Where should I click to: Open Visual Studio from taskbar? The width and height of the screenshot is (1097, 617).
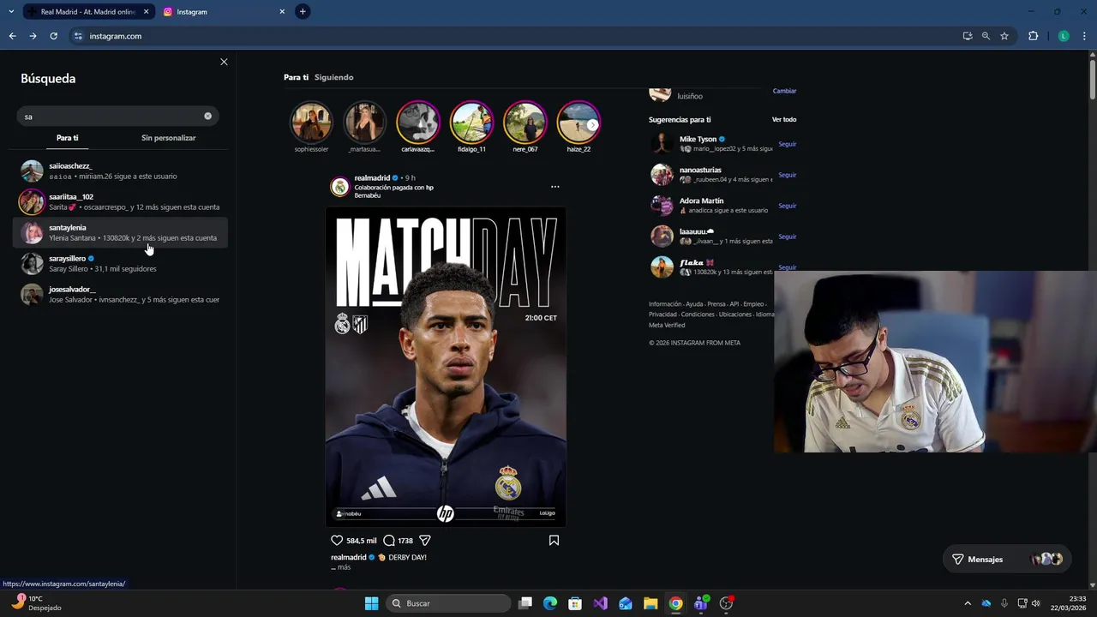600,603
